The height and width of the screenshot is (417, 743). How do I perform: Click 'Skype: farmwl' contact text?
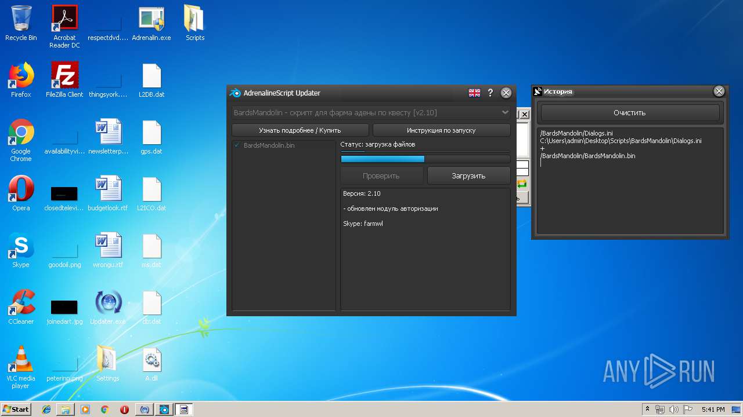click(x=363, y=224)
